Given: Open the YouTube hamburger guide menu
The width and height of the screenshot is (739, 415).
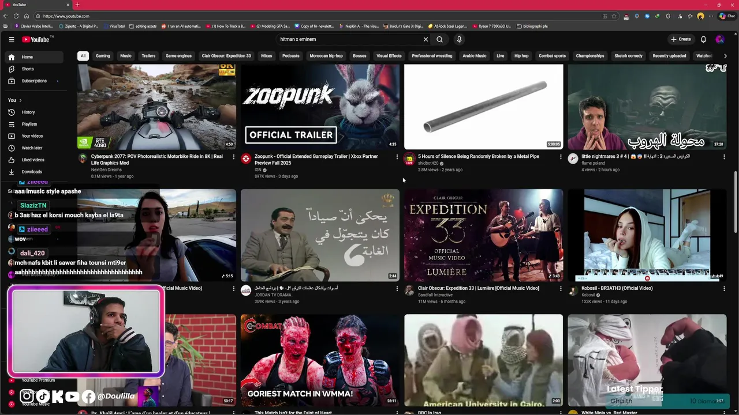Looking at the screenshot, I should (11, 39).
